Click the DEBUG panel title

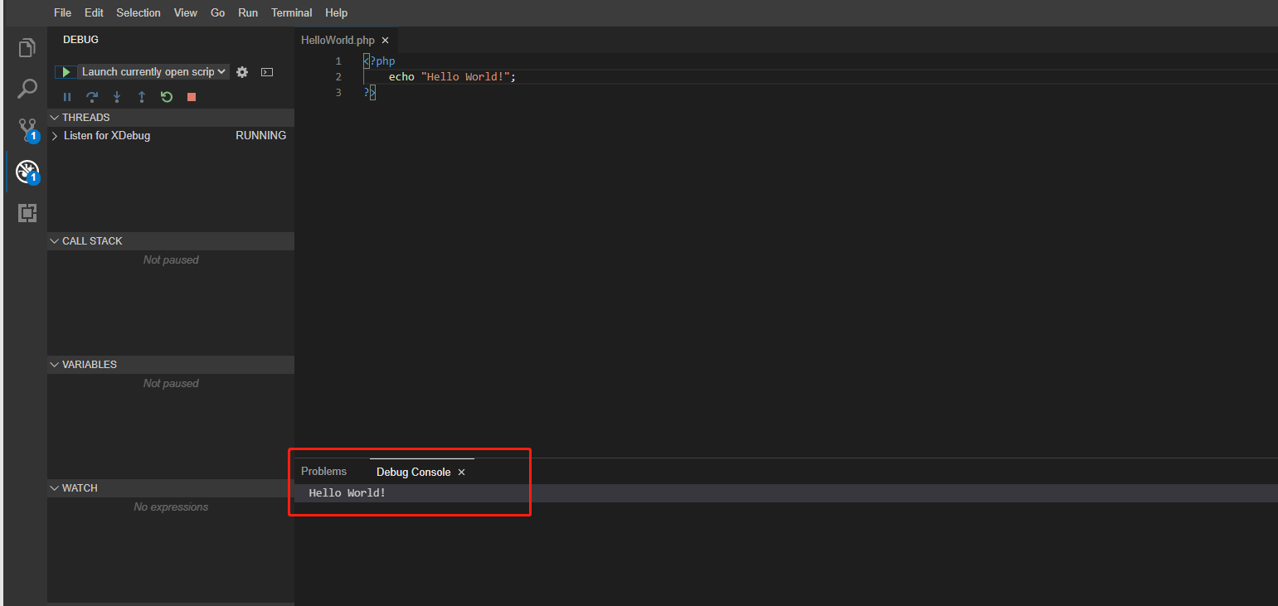click(x=80, y=40)
